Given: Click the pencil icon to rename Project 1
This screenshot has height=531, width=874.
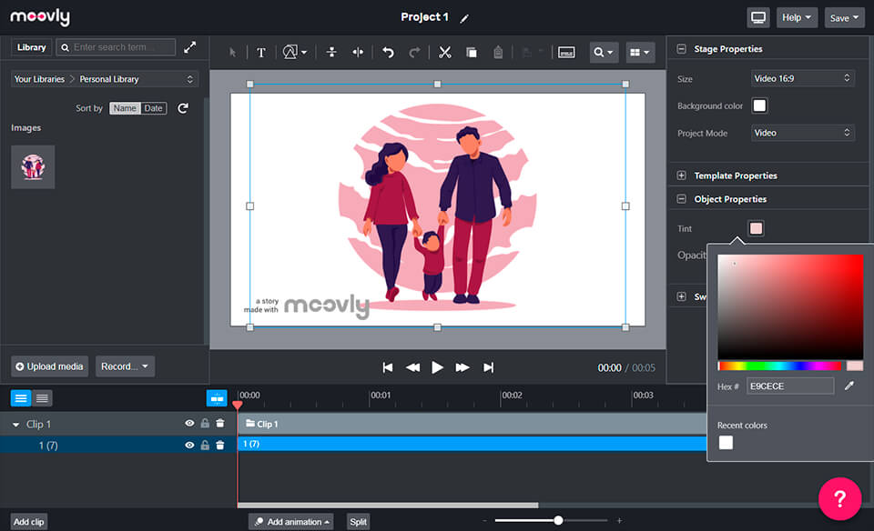Looking at the screenshot, I should pyautogui.click(x=464, y=18).
